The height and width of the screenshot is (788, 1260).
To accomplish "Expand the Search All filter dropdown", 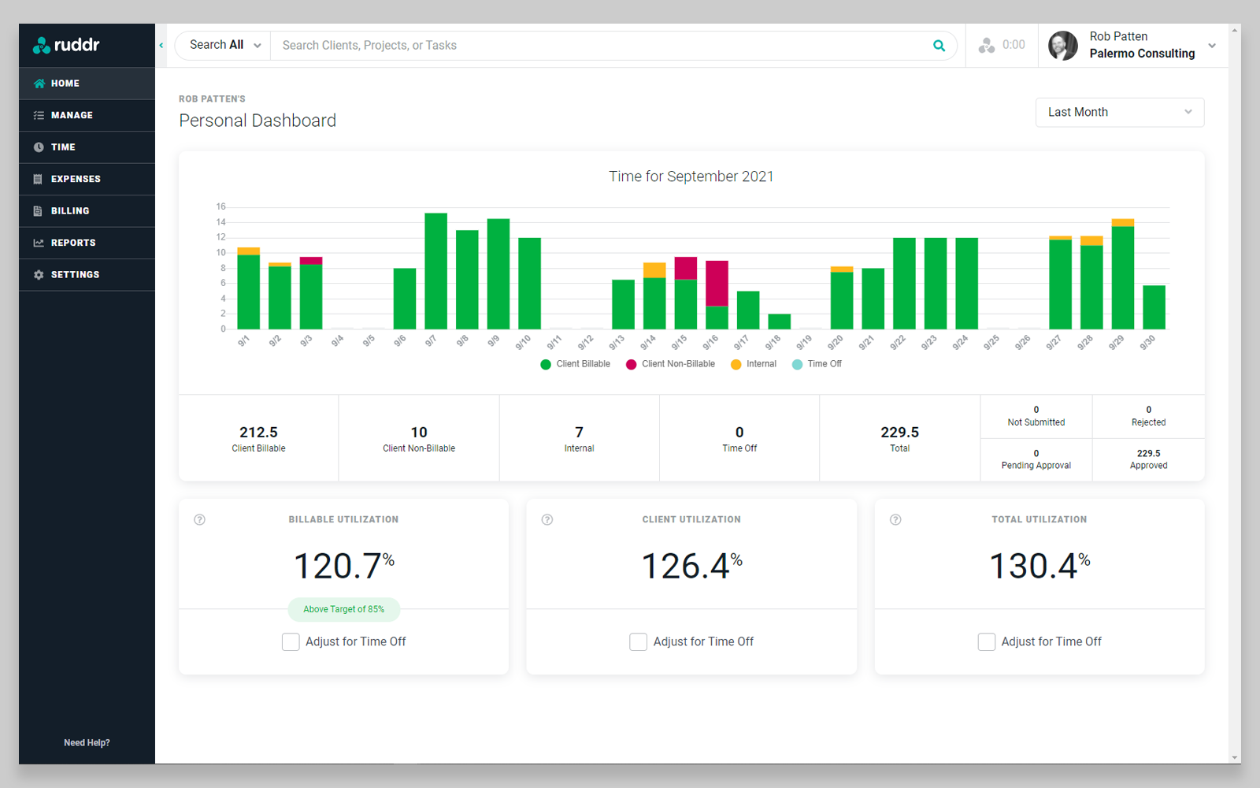I will [221, 45].
